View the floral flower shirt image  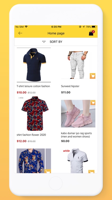coord(34,114)
